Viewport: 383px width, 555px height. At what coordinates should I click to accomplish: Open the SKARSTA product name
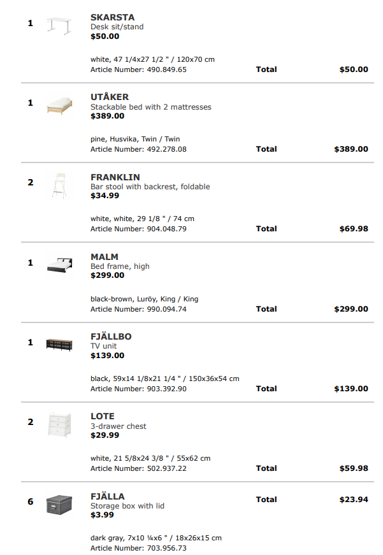click(113, 17)
